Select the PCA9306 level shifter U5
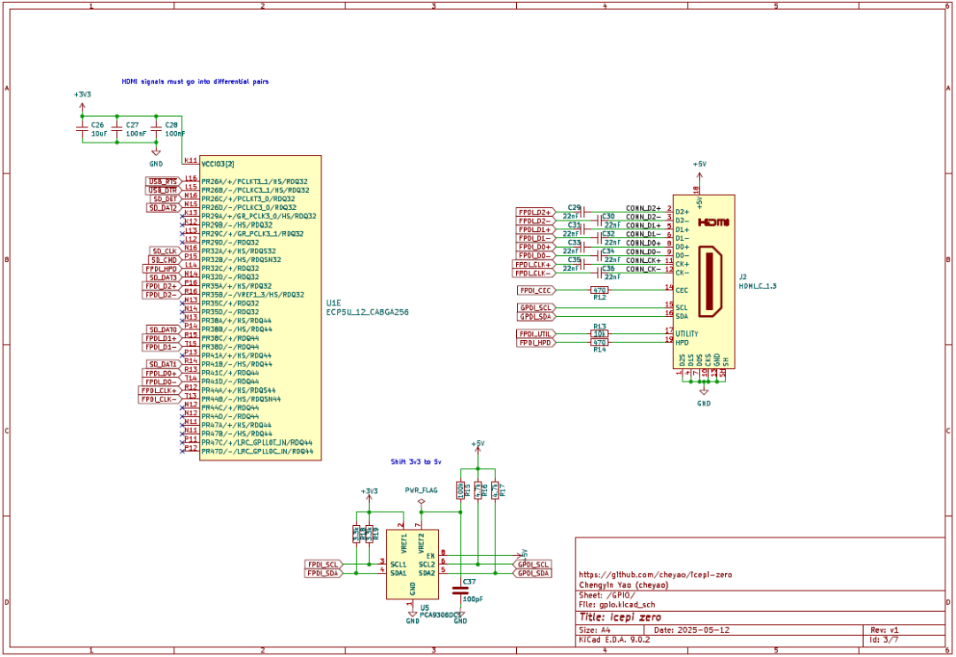This screenshot has height=657, width=956. tap(413, 565)
